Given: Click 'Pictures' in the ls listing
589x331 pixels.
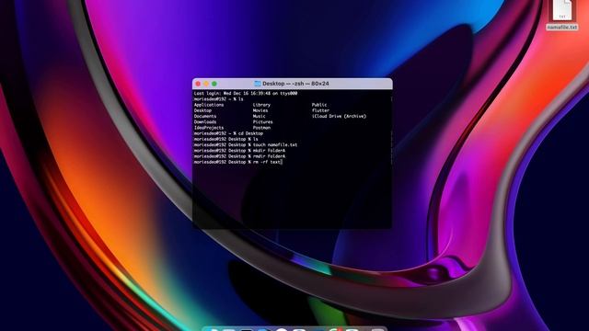Looking at the screenshot, I should tap(262, 122).
